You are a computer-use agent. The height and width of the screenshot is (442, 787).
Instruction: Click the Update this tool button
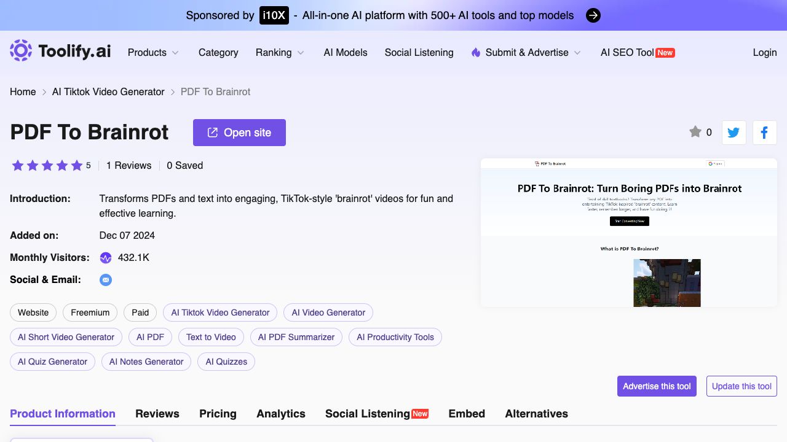742,386
